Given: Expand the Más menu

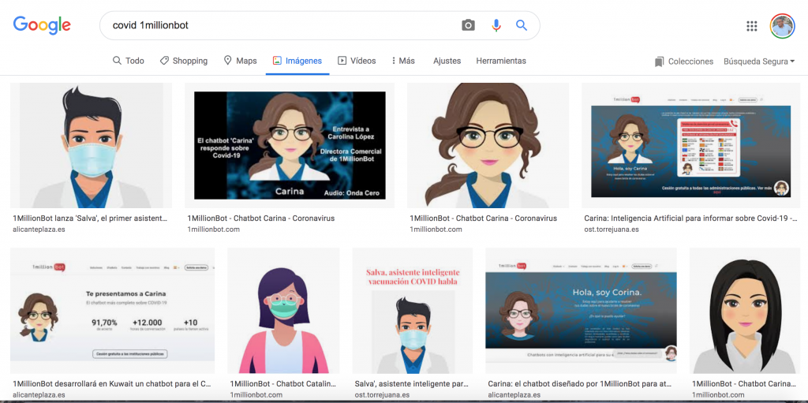Looking at the screenshot, I should pyautogui.click(x=403, y=61).
